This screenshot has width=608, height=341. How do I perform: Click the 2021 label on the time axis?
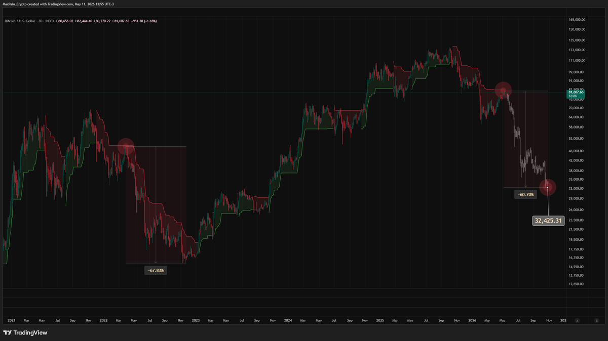[x=12, y=320]
